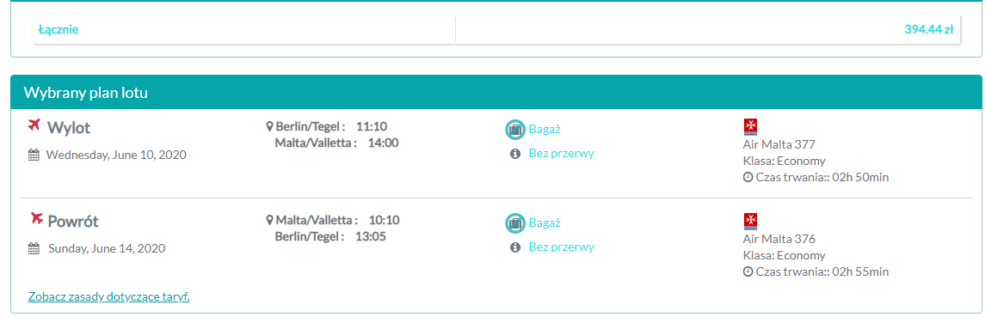Open Zobacz zasady dotyczące taryf link
The width and height of the screenshot is (985, 317).
[108, 296]
